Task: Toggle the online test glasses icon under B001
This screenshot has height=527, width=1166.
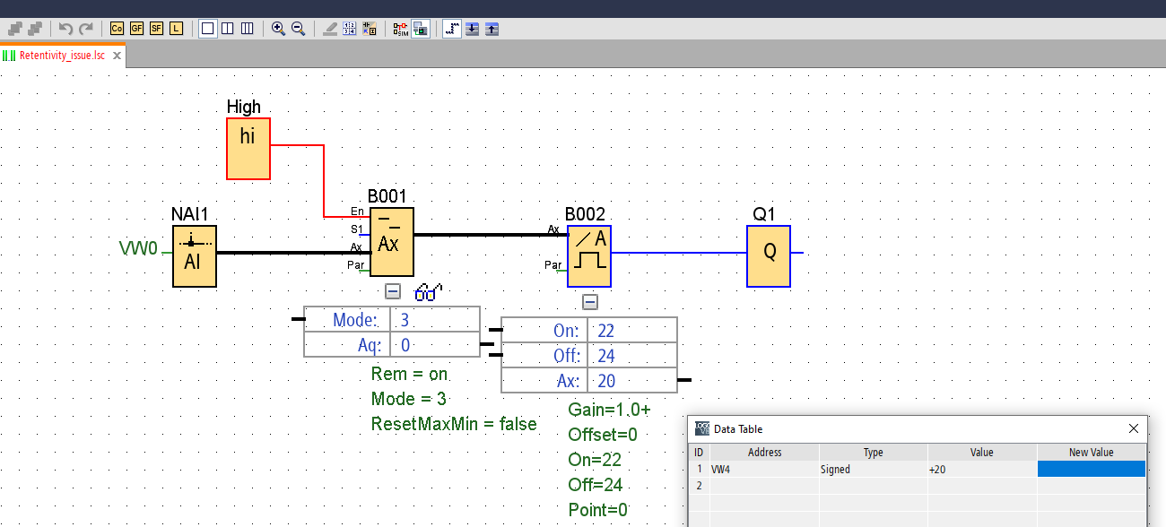Action: (x=428, y=292)
